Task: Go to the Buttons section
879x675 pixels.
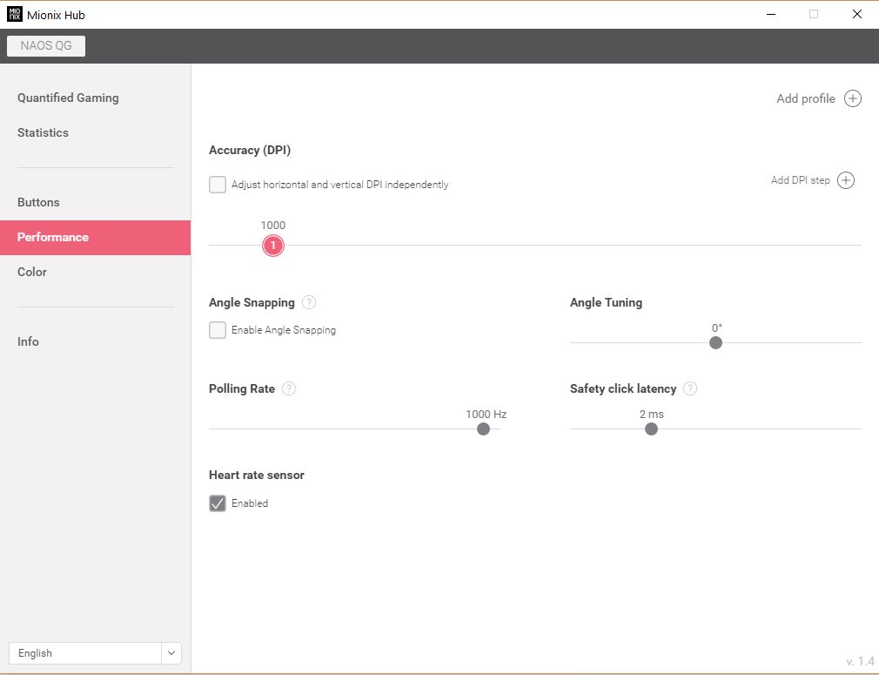Action: click(x=38, y=202)
